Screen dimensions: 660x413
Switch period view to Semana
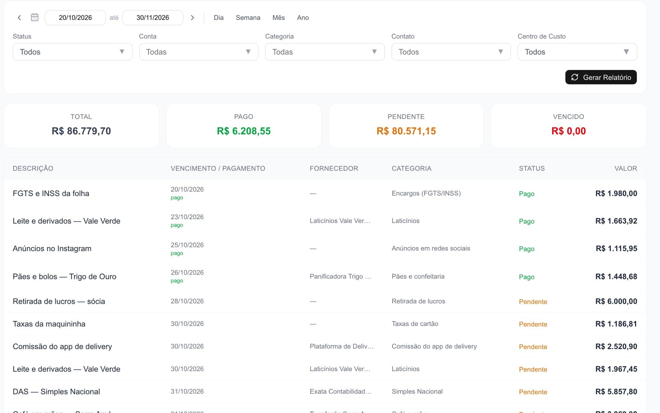click(x=248, y=18)
